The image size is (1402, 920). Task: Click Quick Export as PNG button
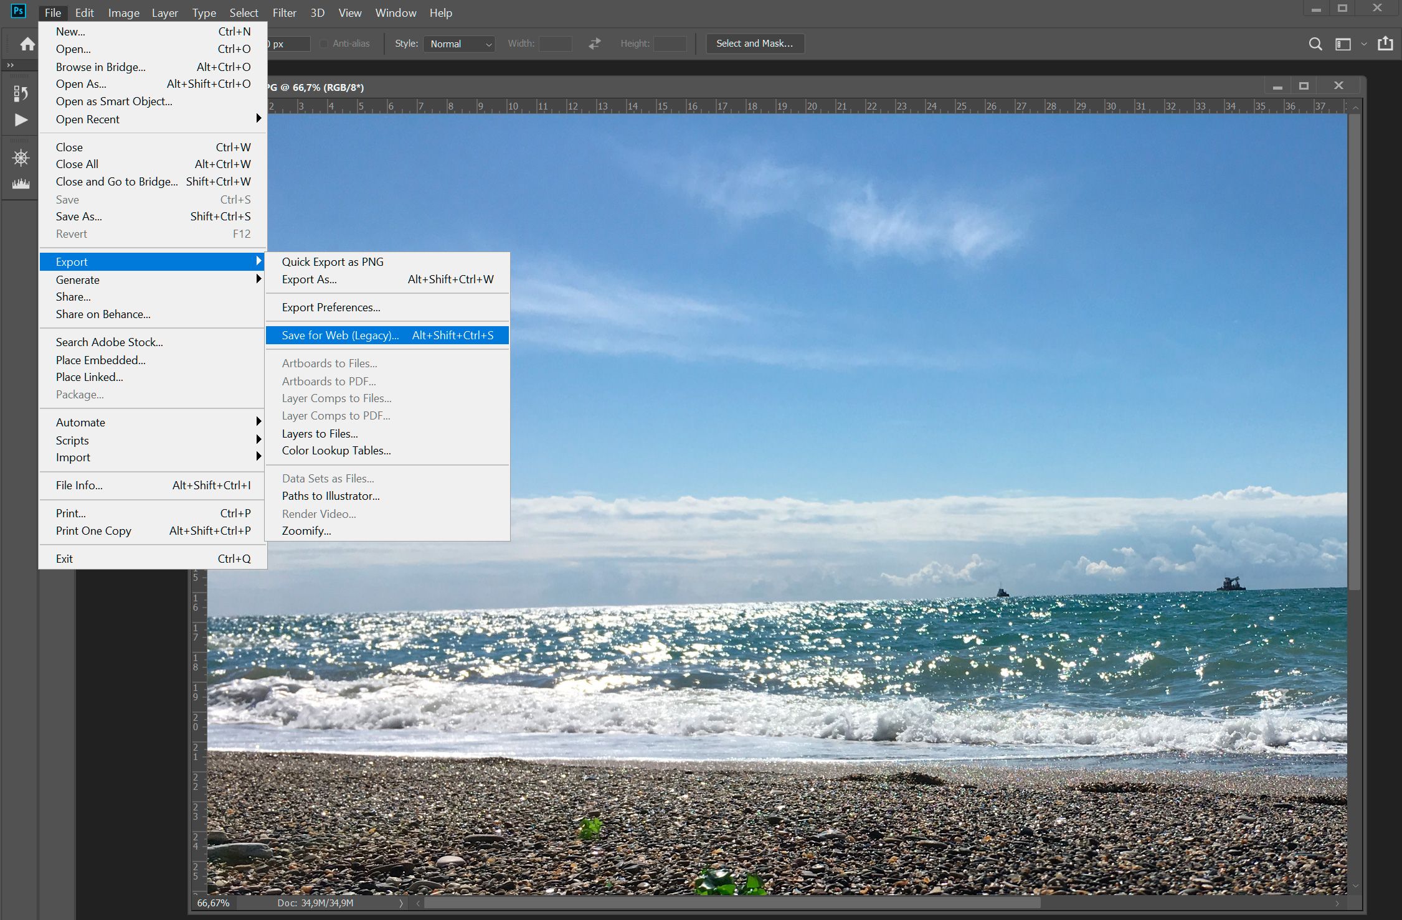click(334, 261)
